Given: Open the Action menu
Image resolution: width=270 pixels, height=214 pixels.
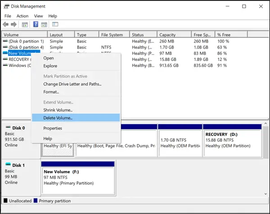Looking at the screenshot, I should coord(22,16).
